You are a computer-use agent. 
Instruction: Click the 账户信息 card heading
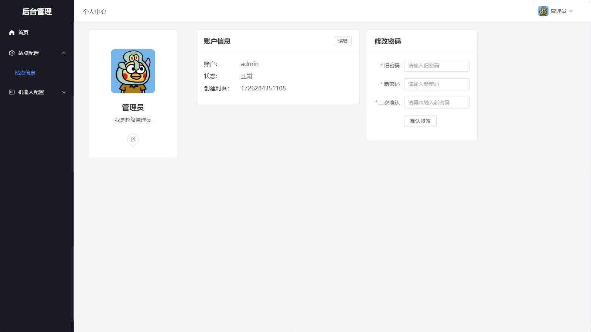(217, 41)
